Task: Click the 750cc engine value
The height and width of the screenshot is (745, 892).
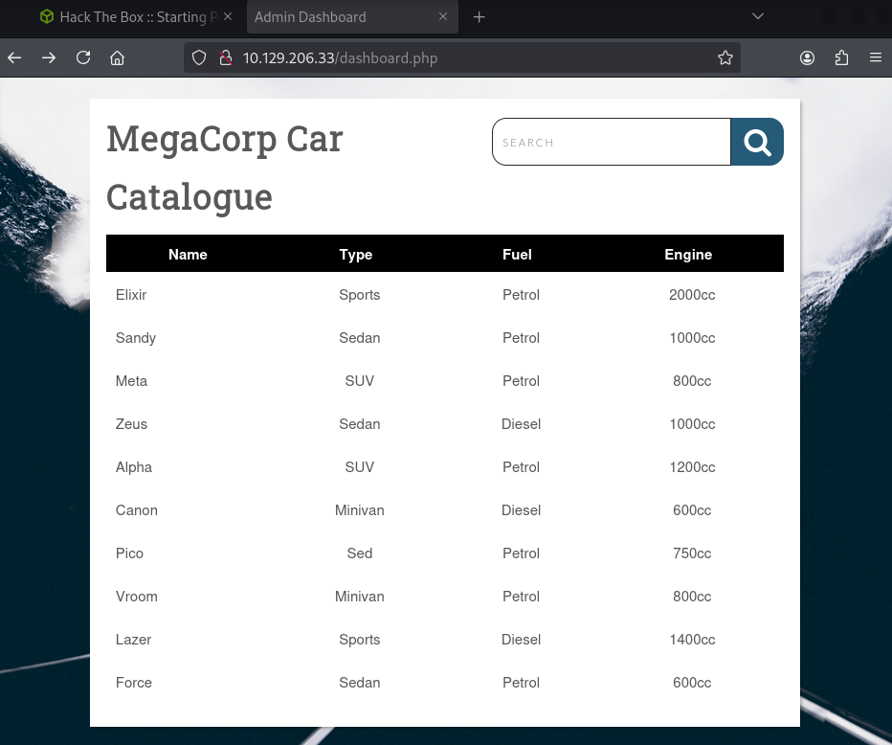Action: tap(692, 553)
